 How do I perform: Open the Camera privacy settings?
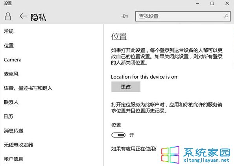[13, 60]
